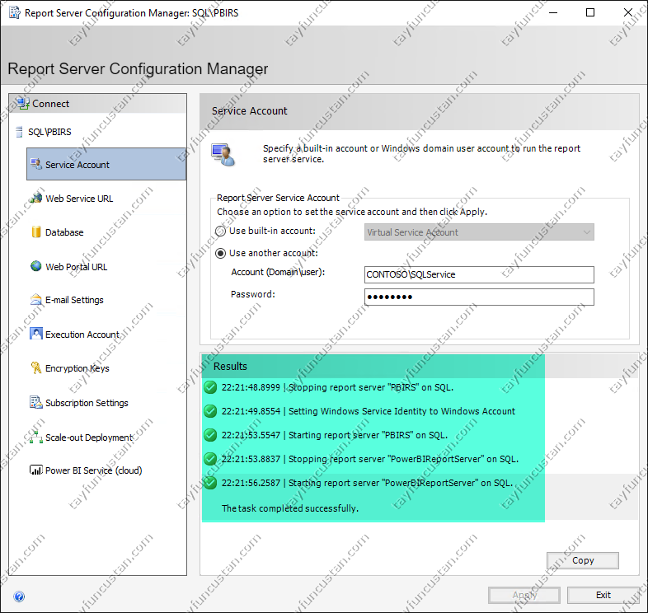The width and height of the screenshot is (648, 613).
Task: Click the Power BI Service chart icon
Action: pyautogui.click(x=36, y=470)
